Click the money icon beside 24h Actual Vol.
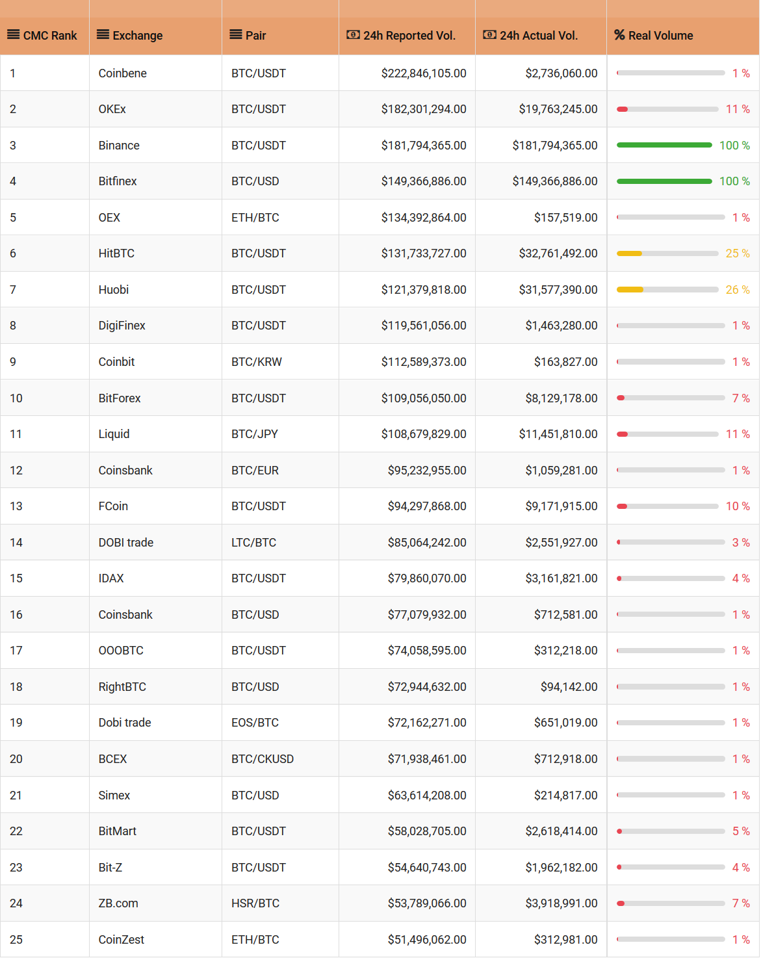The width and height of the screenshot is (761, 958). pyautogui.click(x=489, y=35)
